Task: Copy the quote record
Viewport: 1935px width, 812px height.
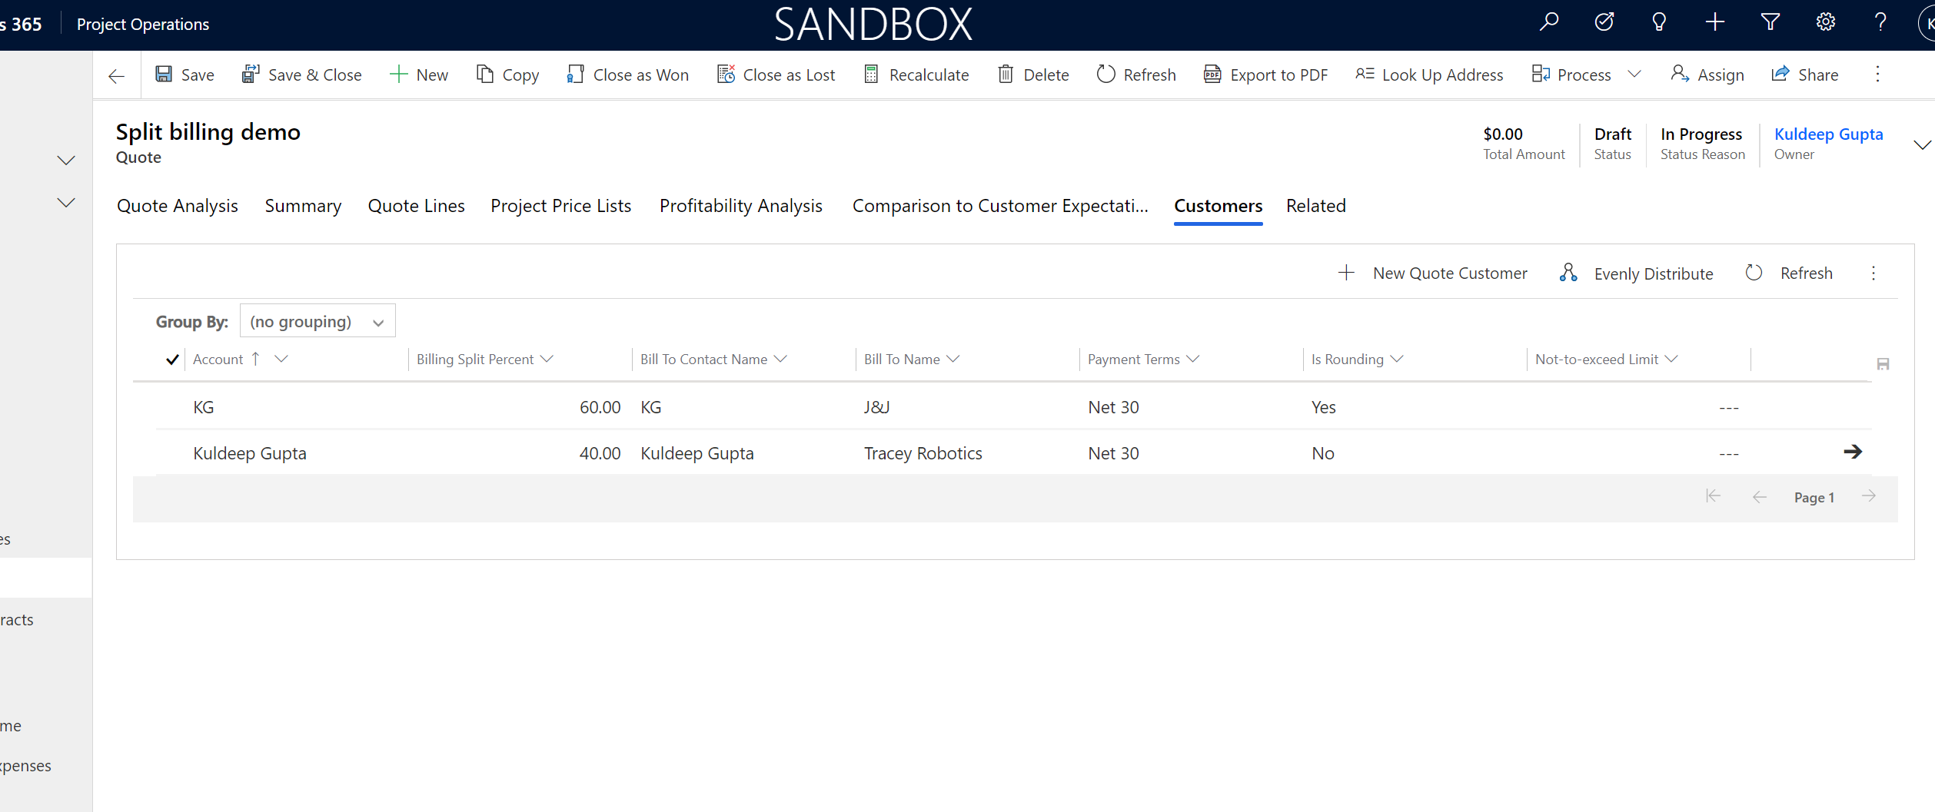Action: click(x=507, y=75)
